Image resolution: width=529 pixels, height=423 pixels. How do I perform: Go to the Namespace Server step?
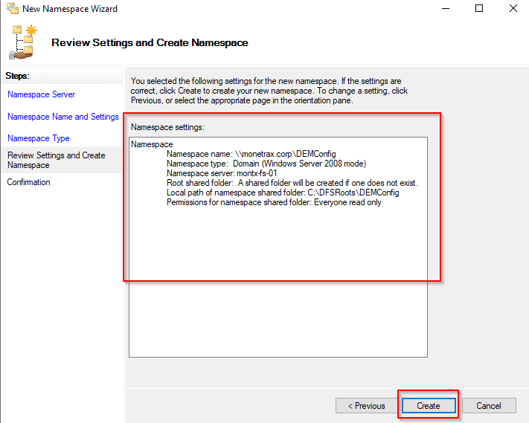41,94
